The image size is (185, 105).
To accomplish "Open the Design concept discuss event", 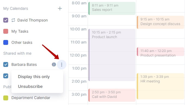I will (161, 22).
